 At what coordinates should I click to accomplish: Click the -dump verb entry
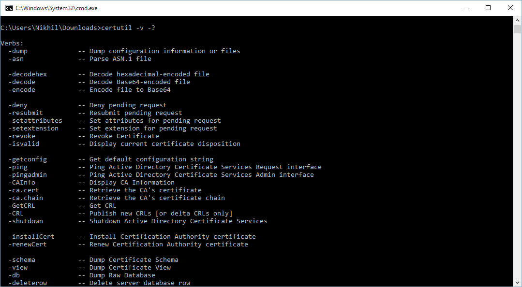point(18,51)
